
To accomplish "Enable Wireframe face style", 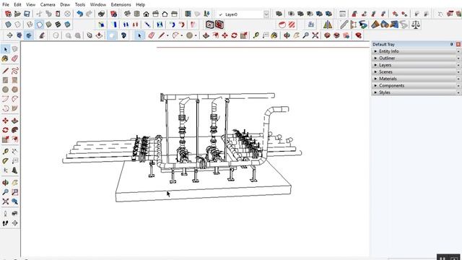I will pyautogui.click(x=30, y=25).
